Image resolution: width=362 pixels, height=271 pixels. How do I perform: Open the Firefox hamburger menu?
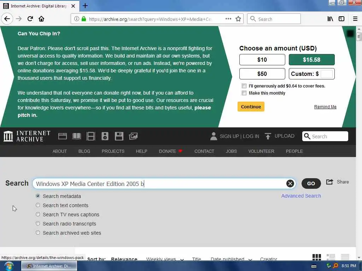pos(355,19)
